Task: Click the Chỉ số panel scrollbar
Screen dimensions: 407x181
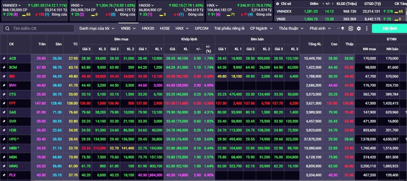Action: click(406, 12)
